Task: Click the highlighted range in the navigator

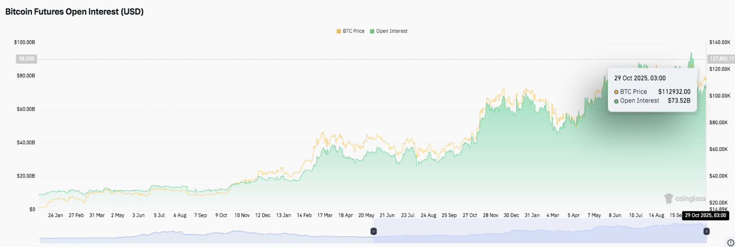Action: (538, 231)
